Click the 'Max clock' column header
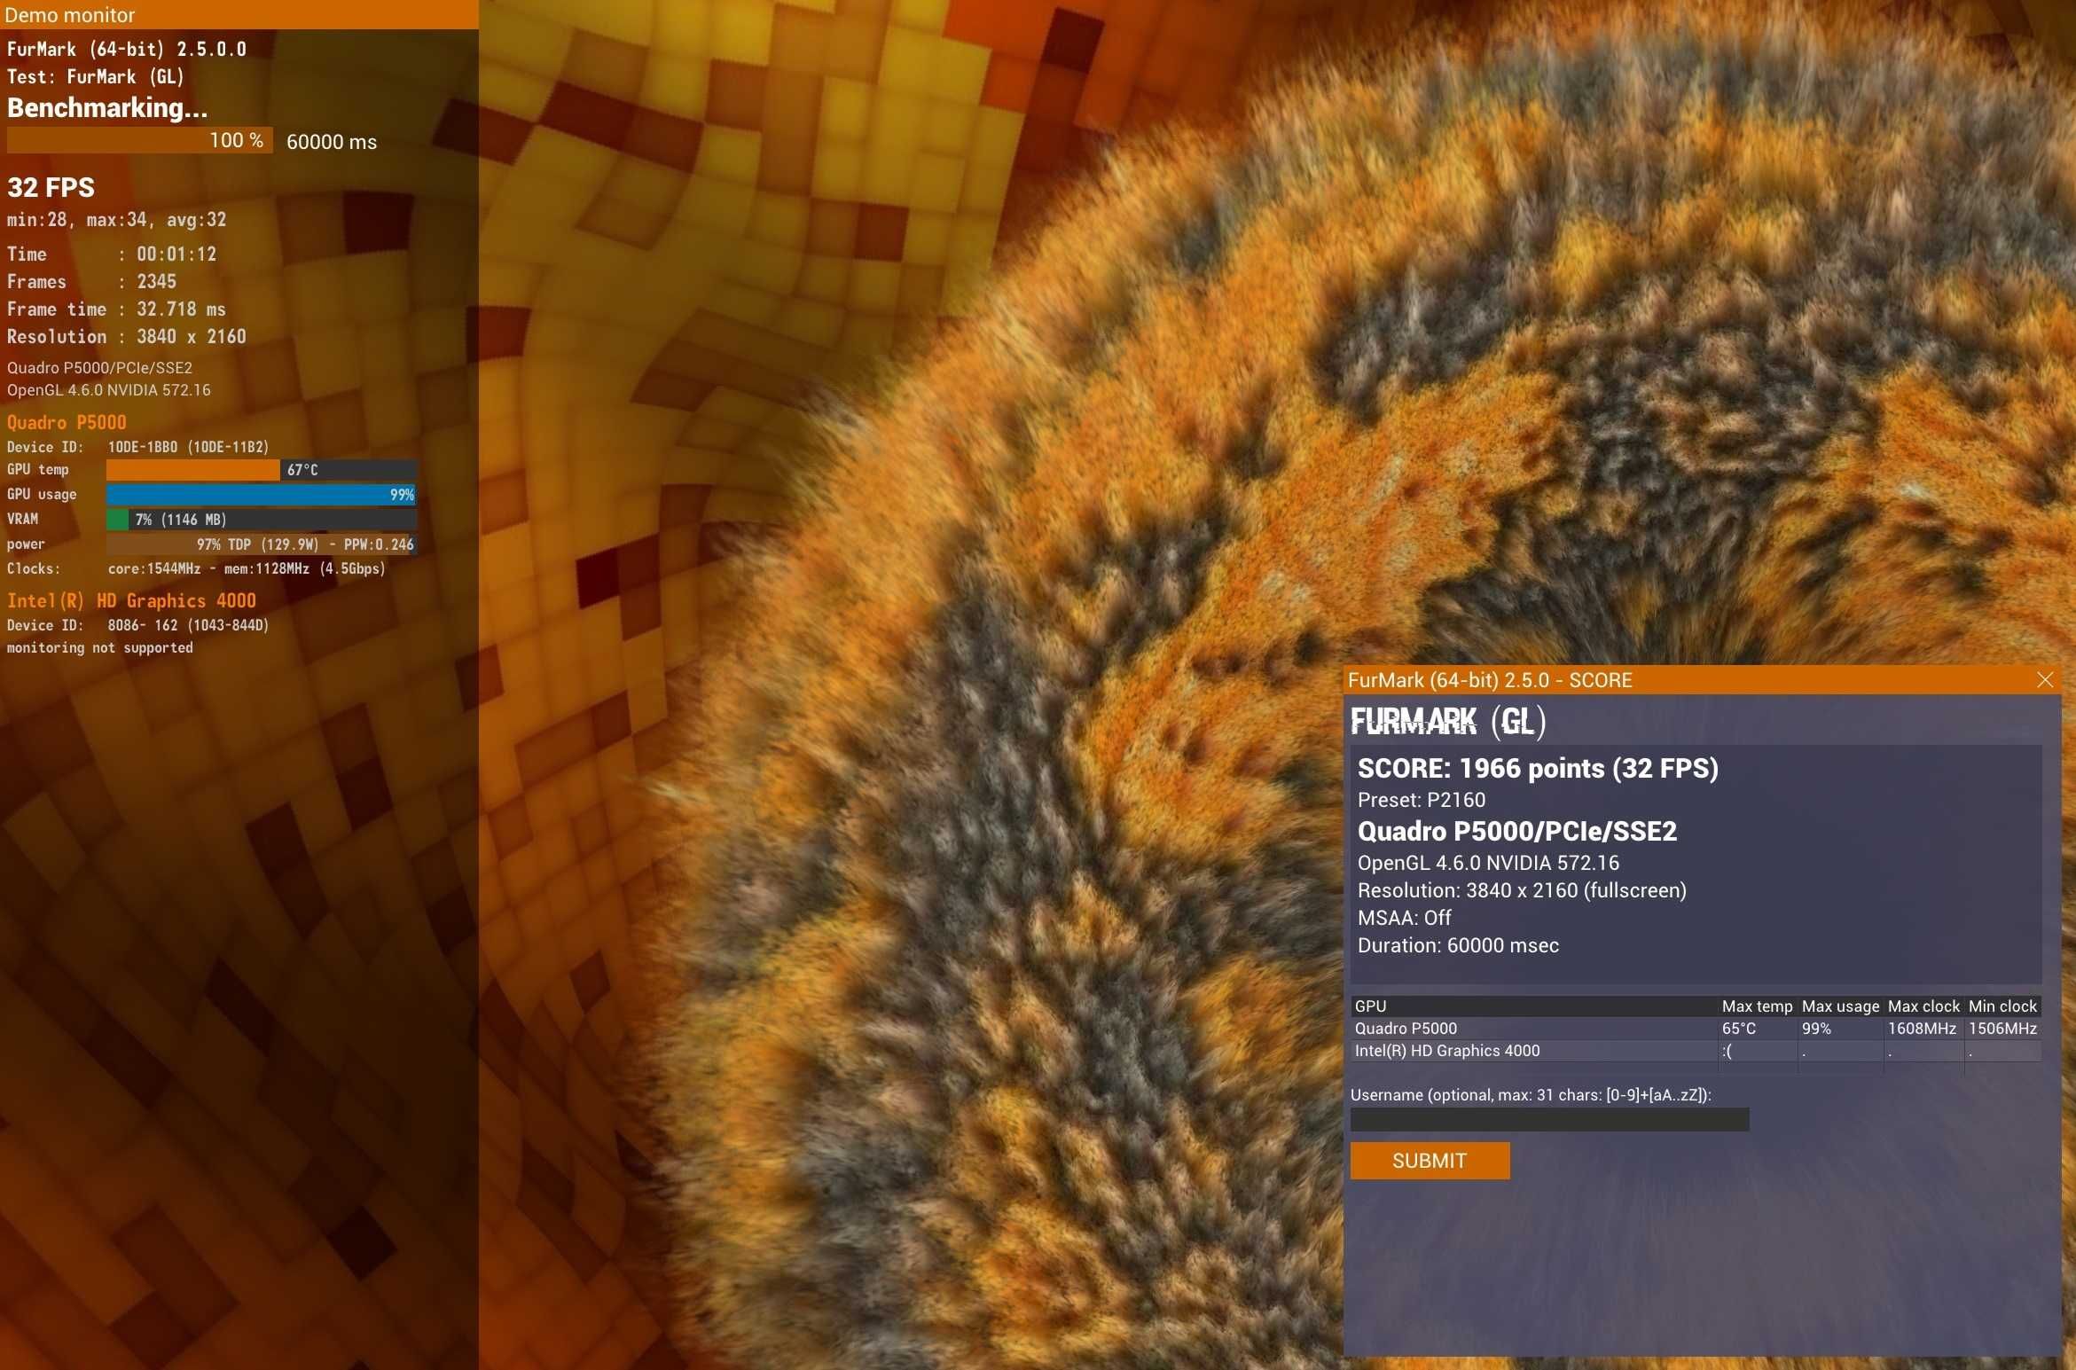 click(1923, 1006)
